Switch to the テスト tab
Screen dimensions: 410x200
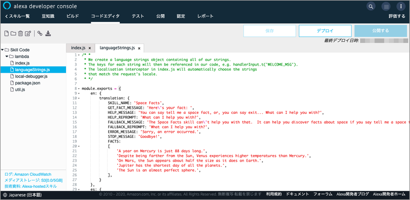point(138,16)
